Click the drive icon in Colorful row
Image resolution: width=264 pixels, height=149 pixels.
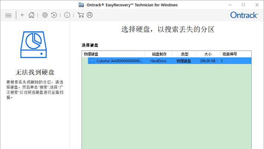(x=91, y=61)
